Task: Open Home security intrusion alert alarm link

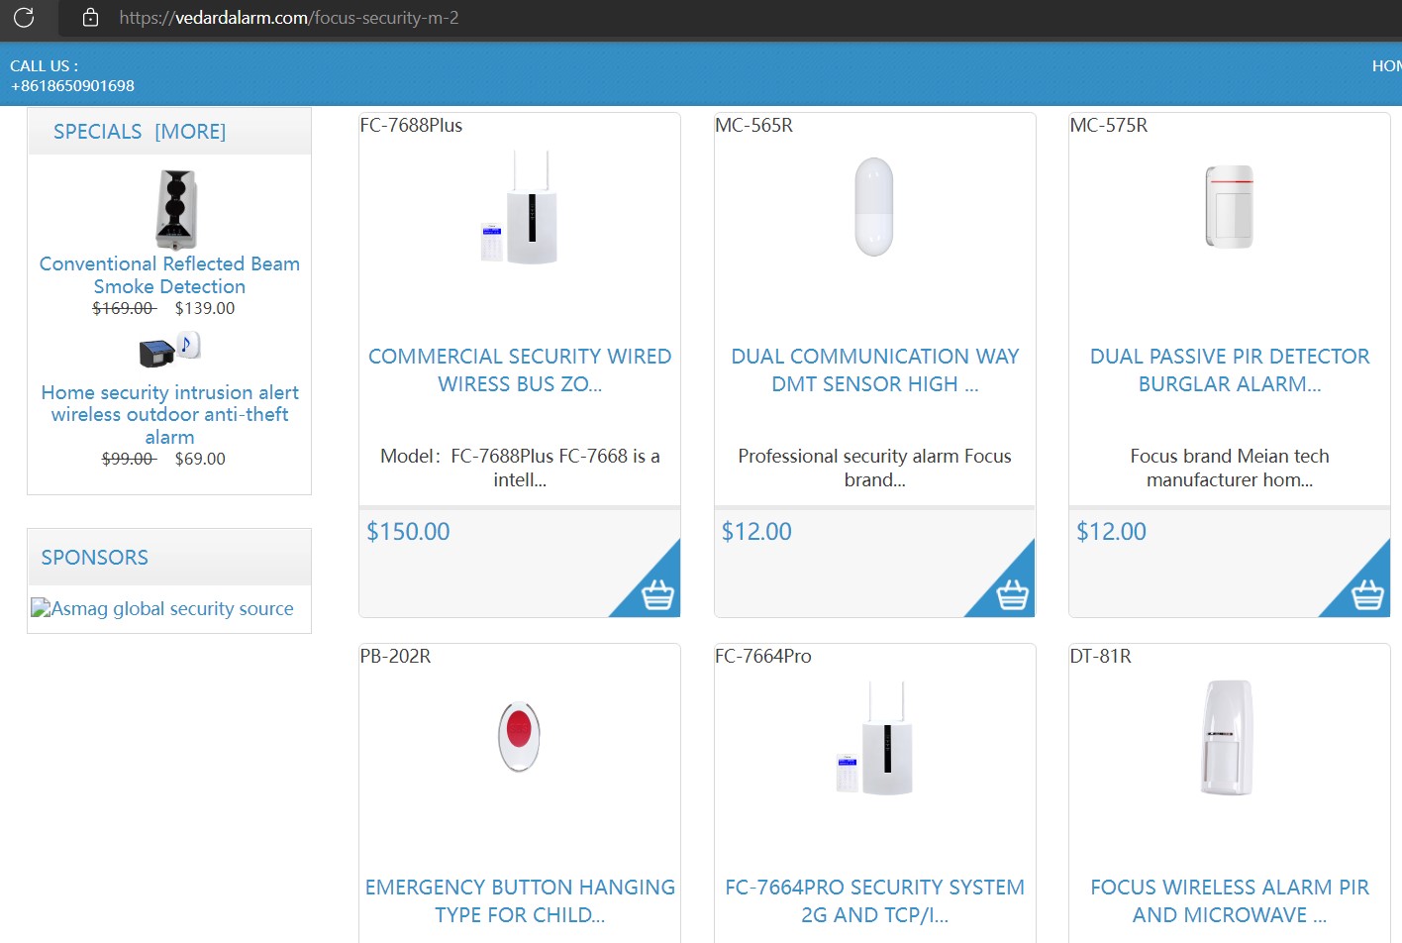Action: tap(169, 414)
